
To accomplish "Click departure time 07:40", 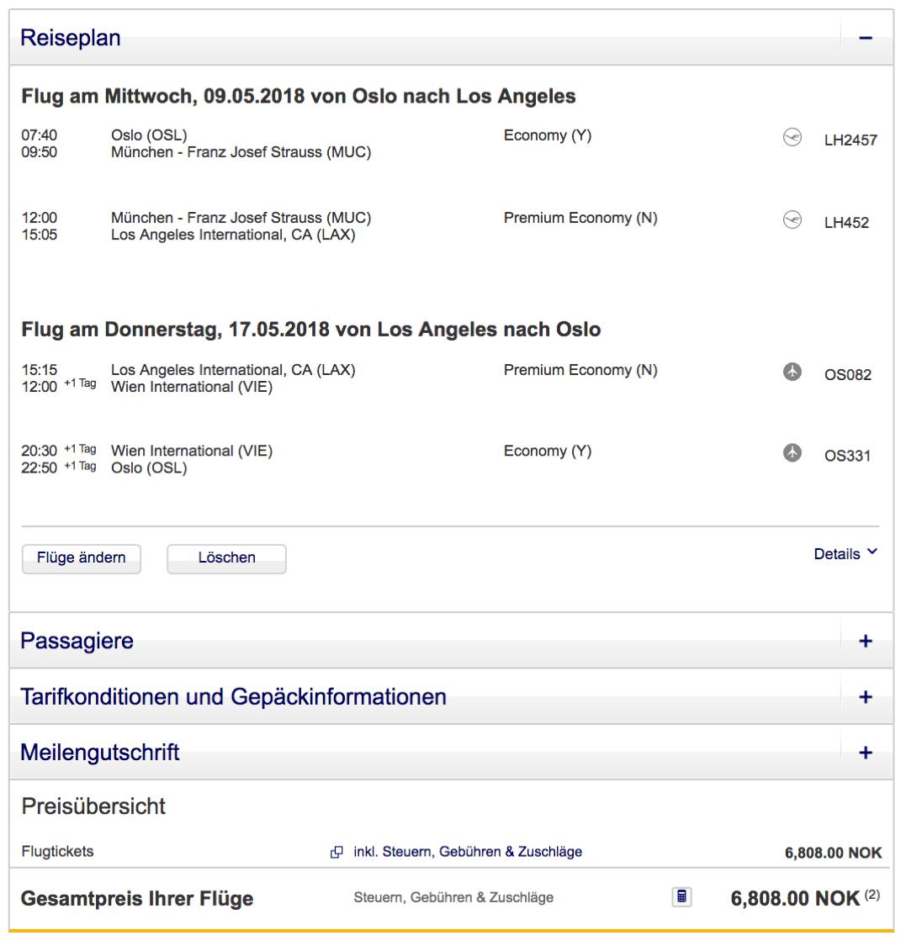I will tap(40, 135).
